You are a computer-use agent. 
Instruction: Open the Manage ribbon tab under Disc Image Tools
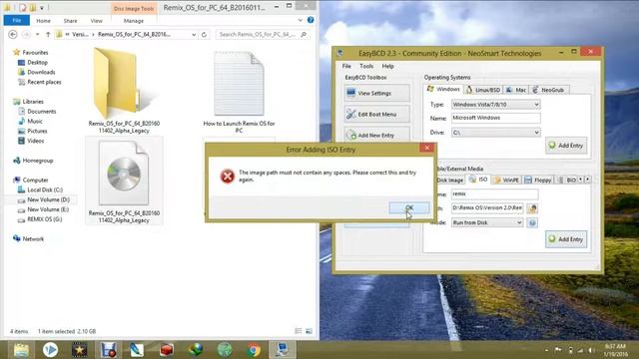pyautogui.click(x=133, y=21)
